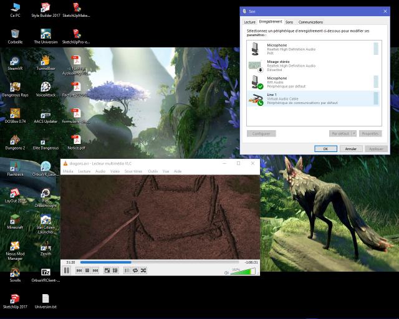Screen dimensions: 399x319
Task: Select The Universim desktop shortcut
Action: [46, 37]
